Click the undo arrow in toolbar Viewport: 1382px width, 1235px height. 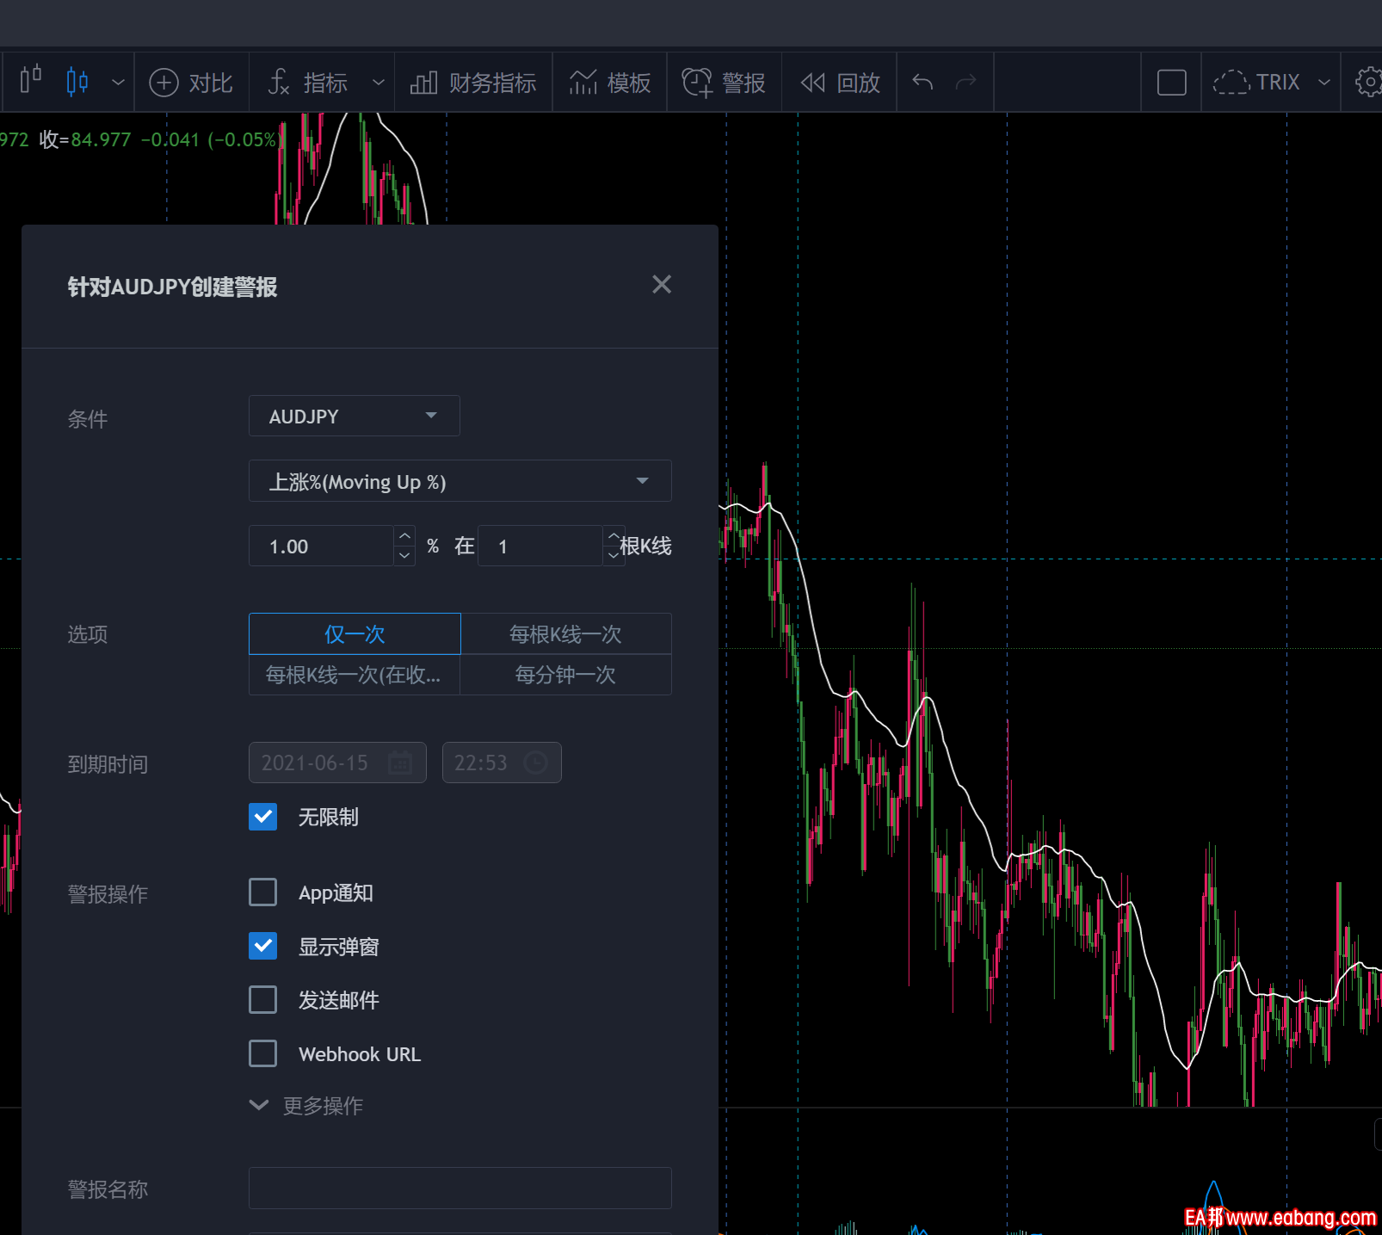pos(922,82)
